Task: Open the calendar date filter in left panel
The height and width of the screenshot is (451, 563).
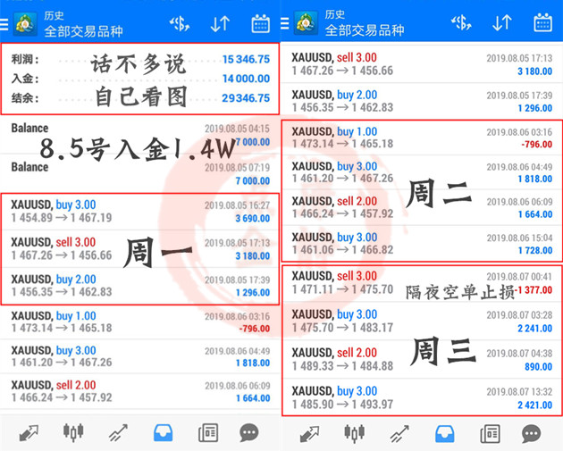Action: (x=261, y=23)
